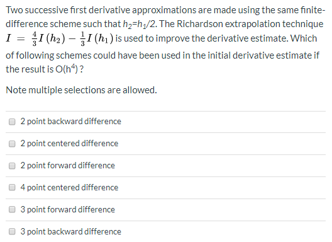Viewport: 332px width, 242px height.
Task: Enable the 3 point forward difference checkbox
Action: (x=12, y=210)
